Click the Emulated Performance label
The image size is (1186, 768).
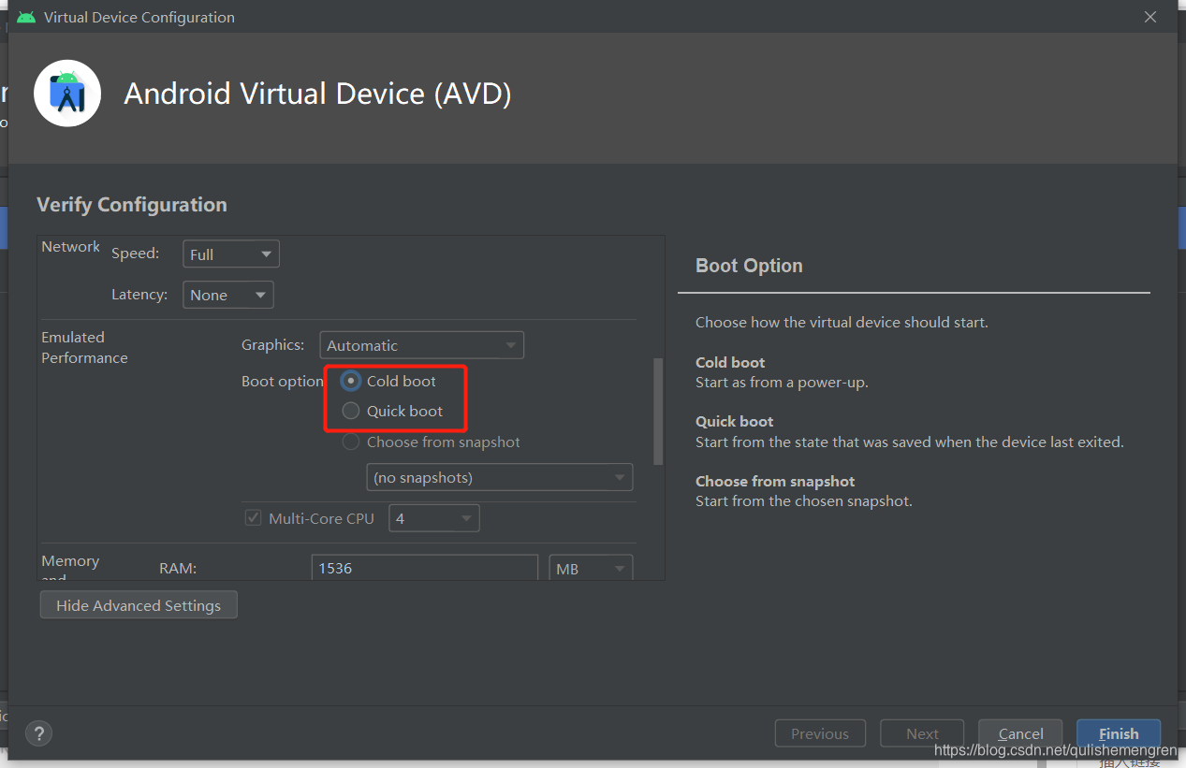click(x=84, y=347)
